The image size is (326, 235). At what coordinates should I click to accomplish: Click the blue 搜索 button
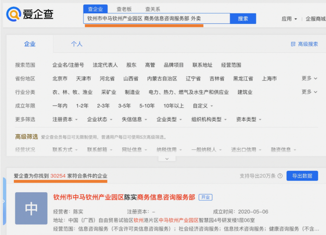(243, 19)
